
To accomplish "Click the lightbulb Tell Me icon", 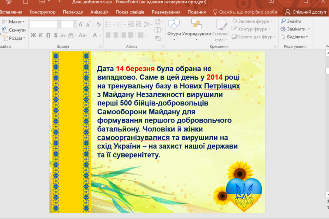I will (215, 12).
